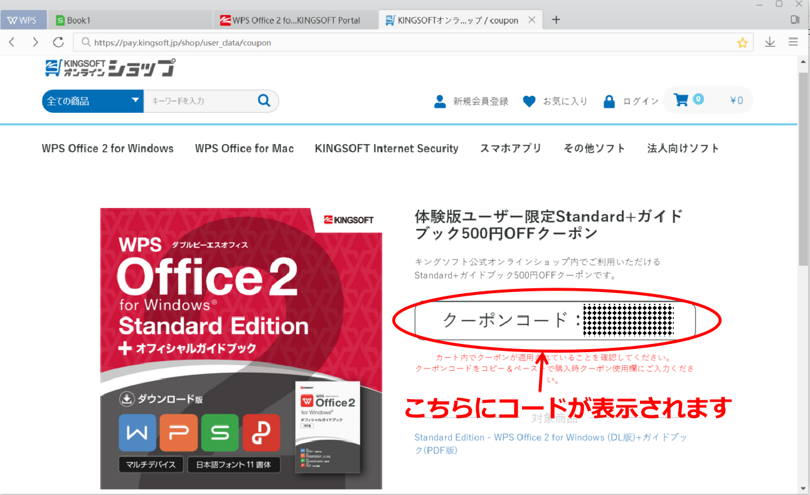Open the WPS Office for Mac menu
Image resolution: width=810 pixels, height=495 pixels.
(244, 148)
